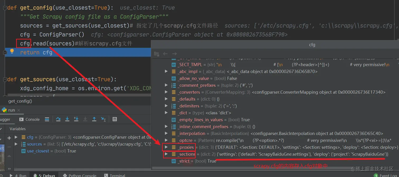This screenshot has height=177, width=399.
Task: Expand the _delimiters tuple node
Action: [166, 106]
